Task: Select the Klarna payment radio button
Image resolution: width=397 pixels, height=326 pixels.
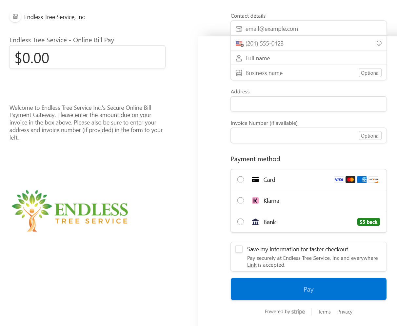Action: 241,201
